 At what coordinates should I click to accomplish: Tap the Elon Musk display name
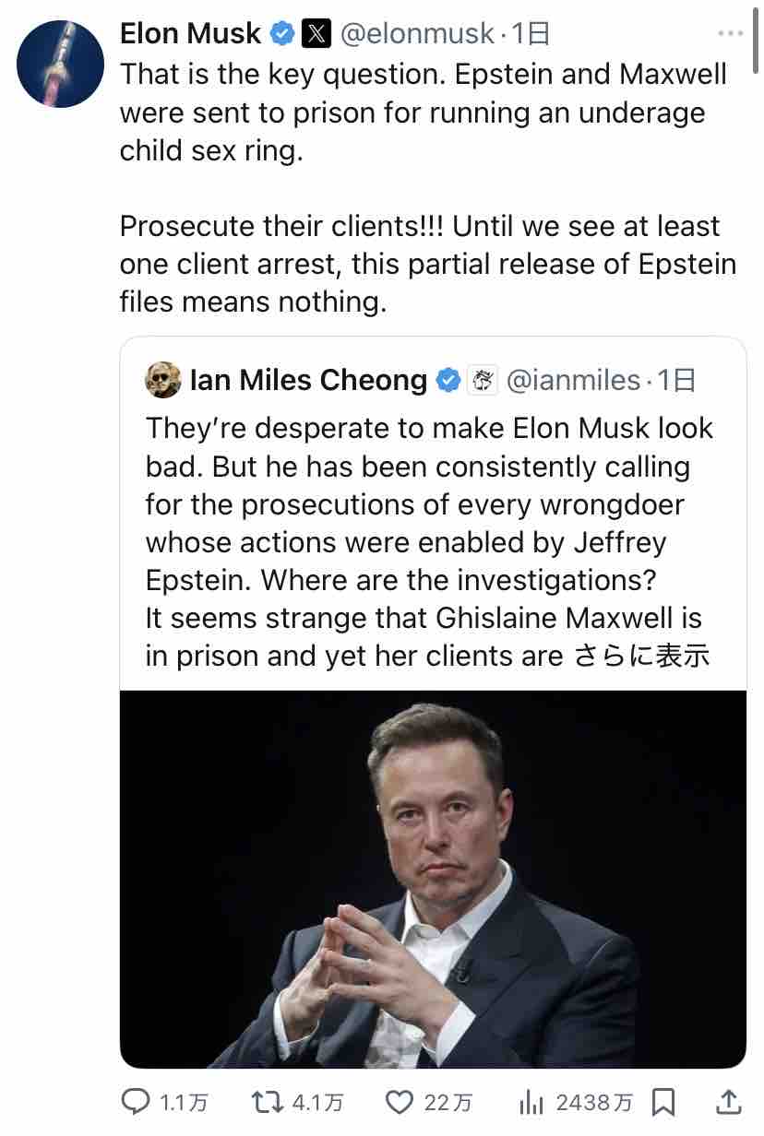(191, 35)
